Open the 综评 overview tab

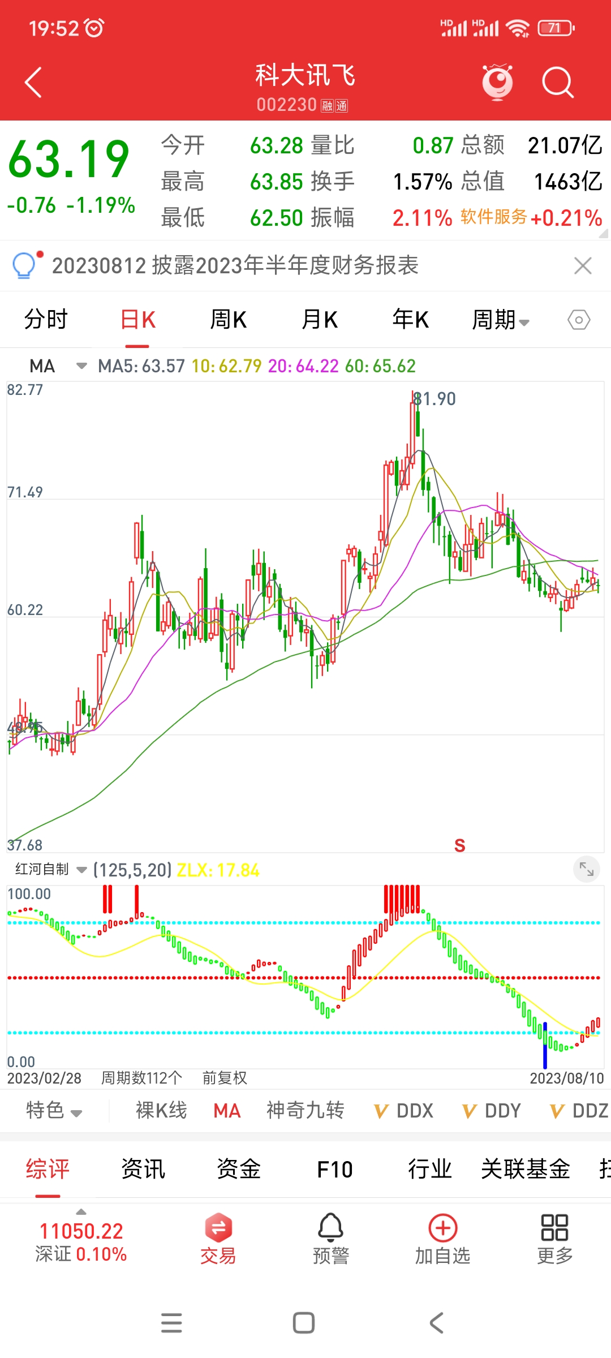coord(48,1169)
